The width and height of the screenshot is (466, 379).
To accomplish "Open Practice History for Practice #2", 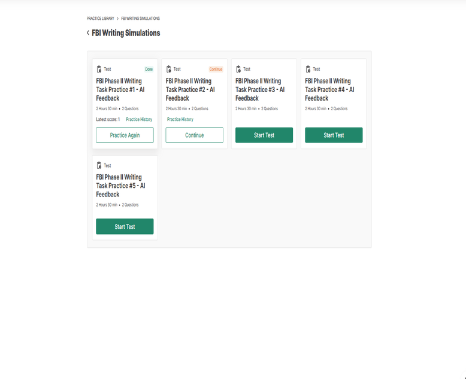I will tap(180, 119).
